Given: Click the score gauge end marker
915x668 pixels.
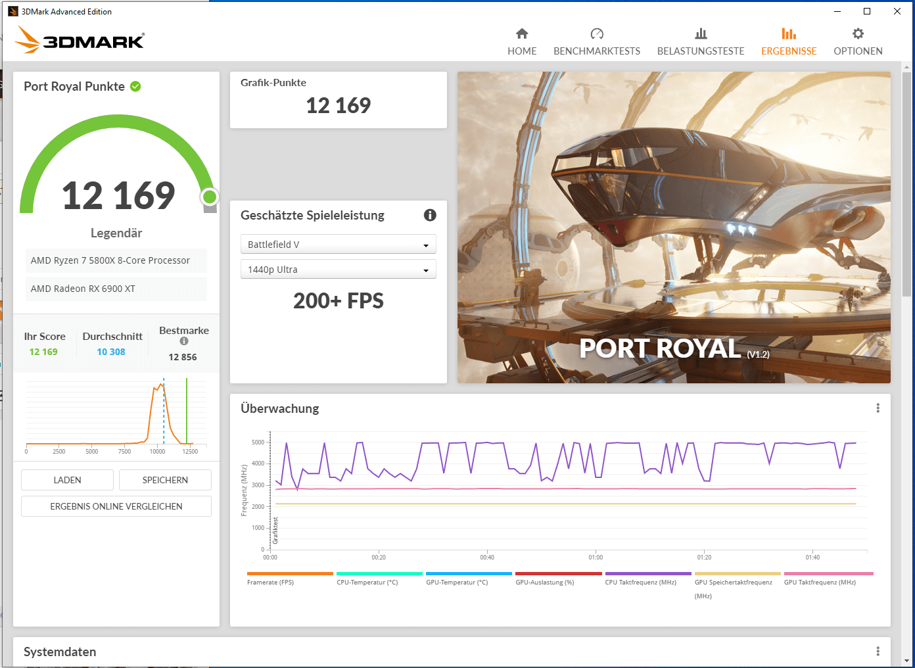Looking at the screenshot, I should point(210,197).
